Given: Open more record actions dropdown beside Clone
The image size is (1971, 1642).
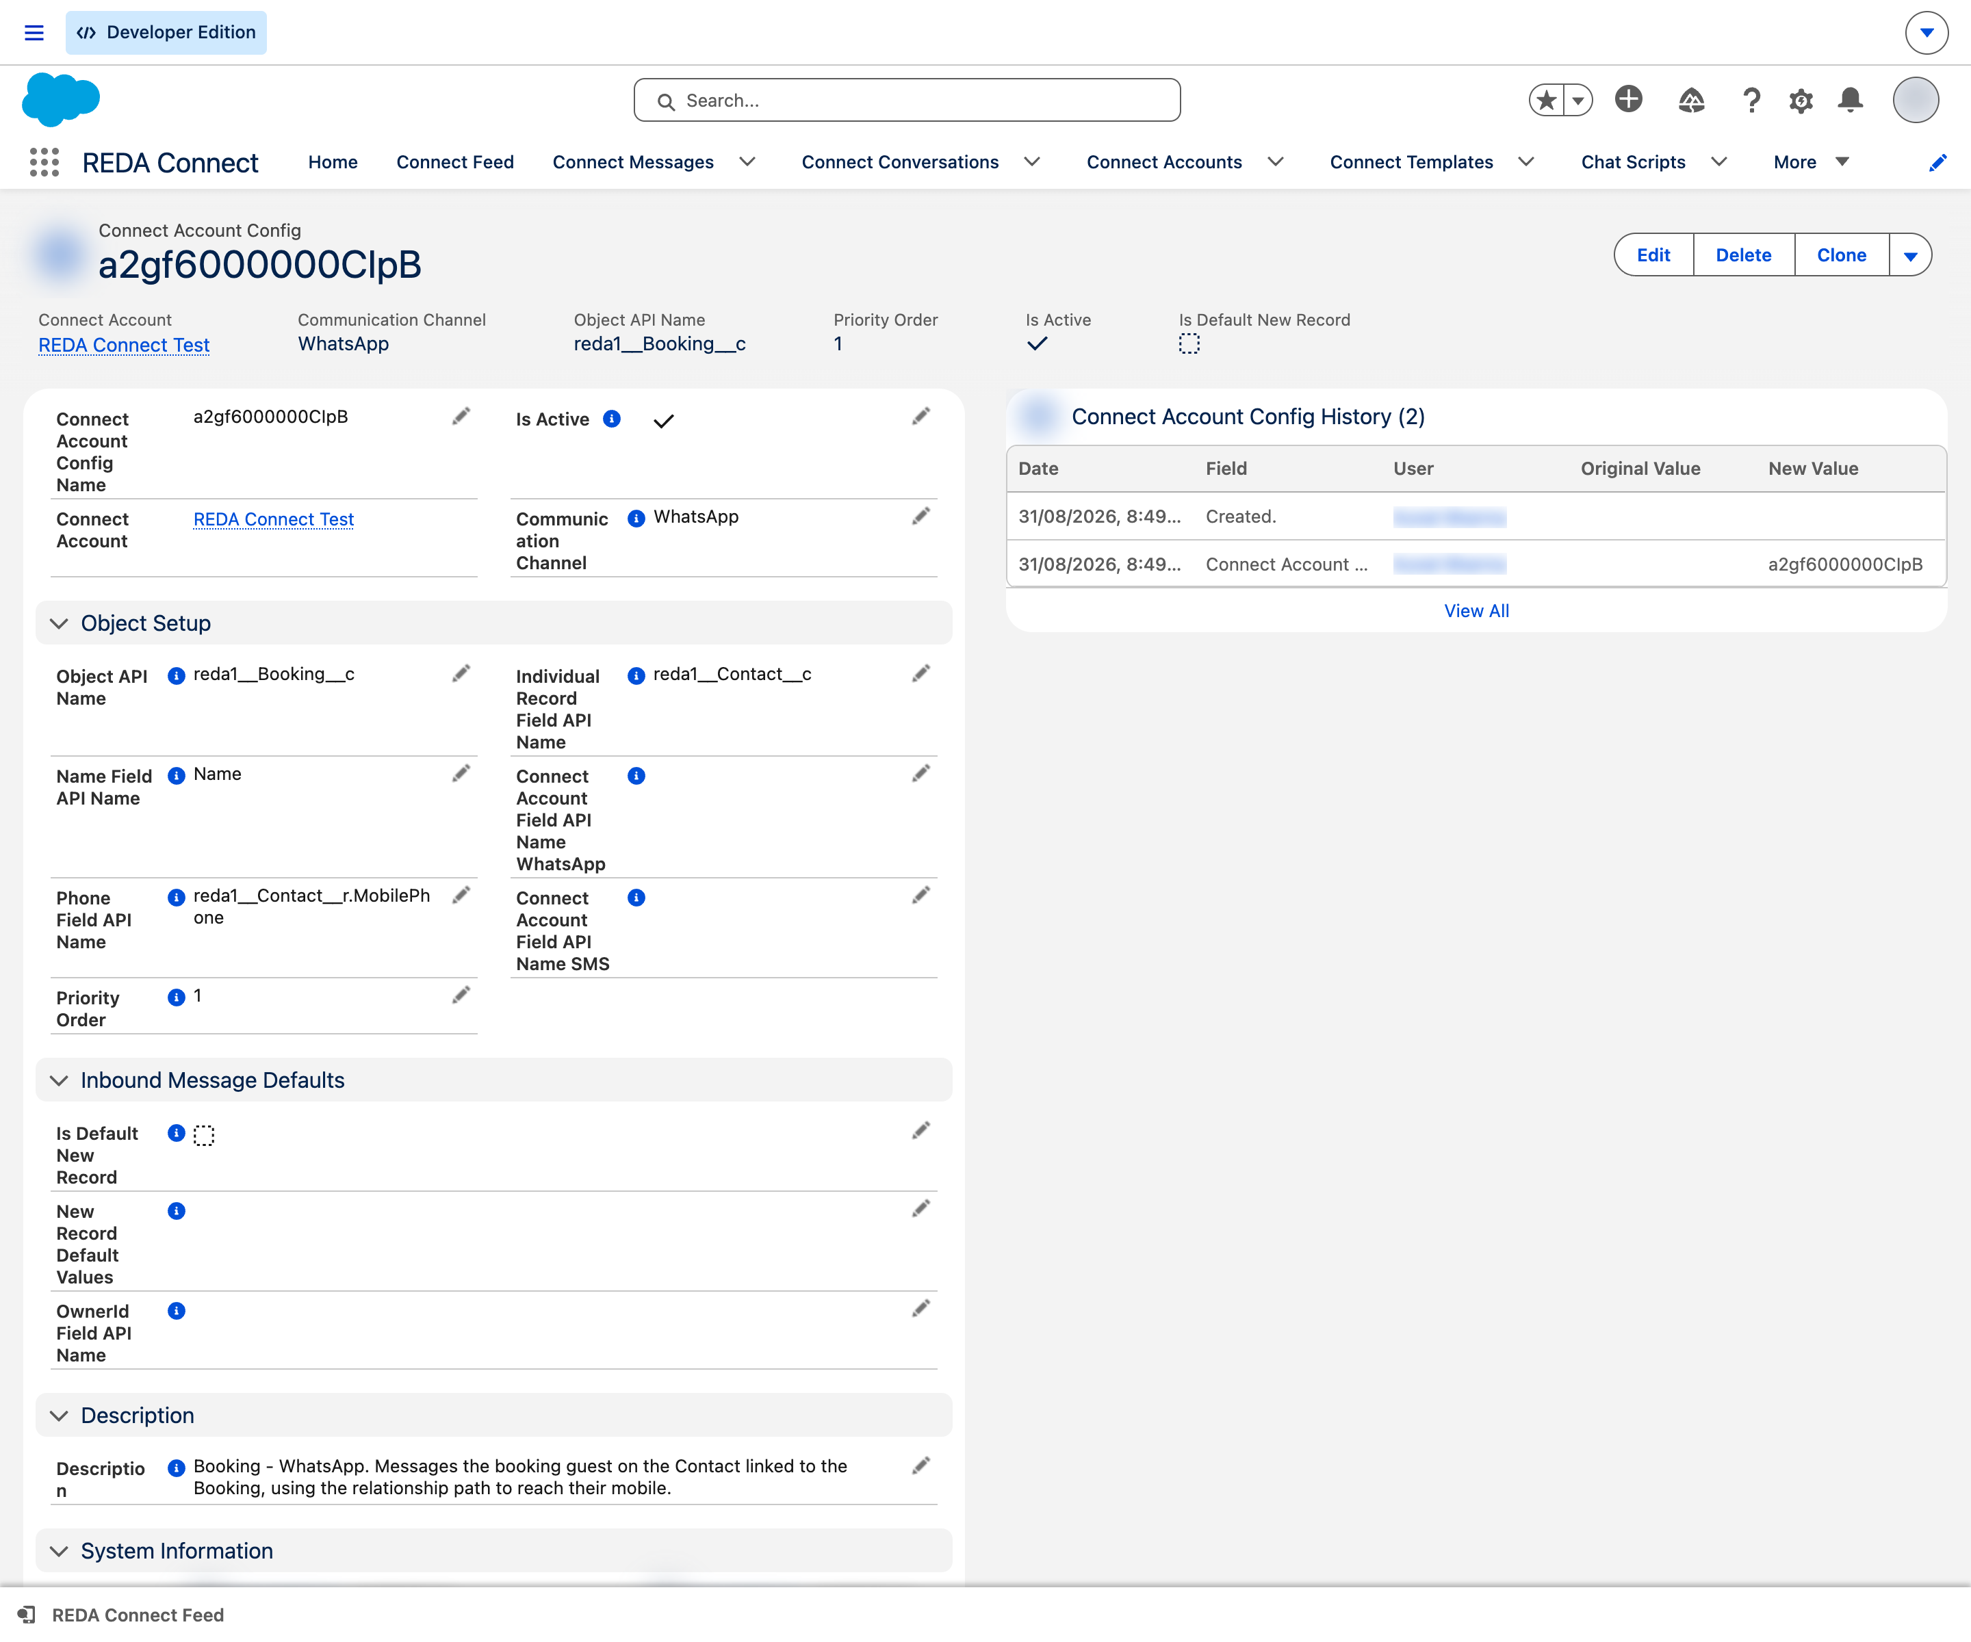Looking at the screenshot, I should pyautogui.click(x=1910, y=255).
